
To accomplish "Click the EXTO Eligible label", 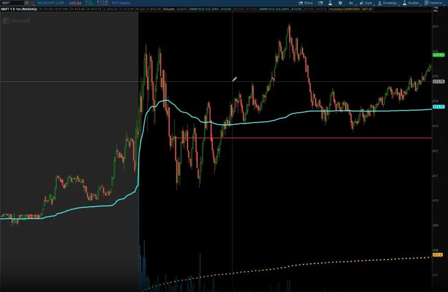I will coord(121,3).
